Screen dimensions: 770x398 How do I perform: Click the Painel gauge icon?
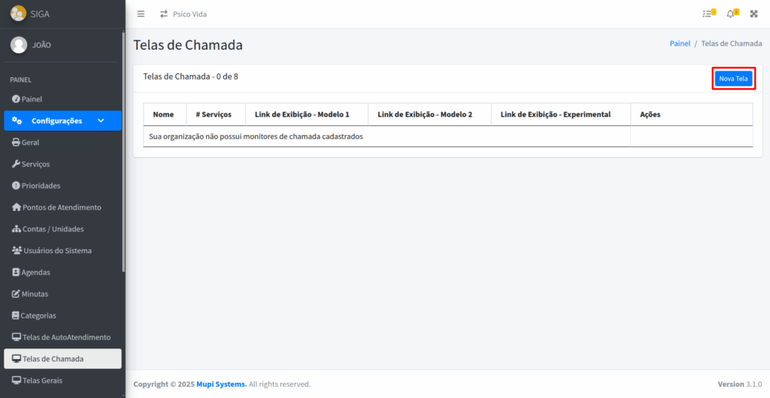pyautogui.click(x=16, y=99)
